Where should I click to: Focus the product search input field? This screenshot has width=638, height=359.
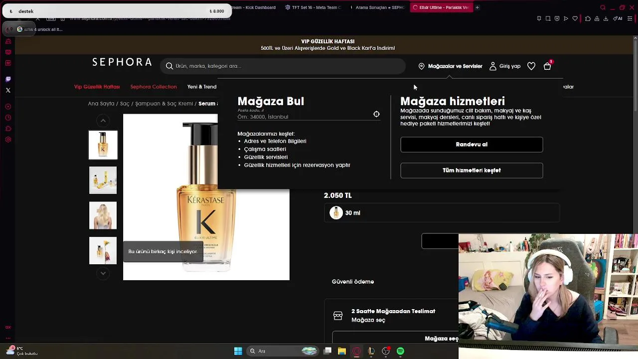click(283, 66)
